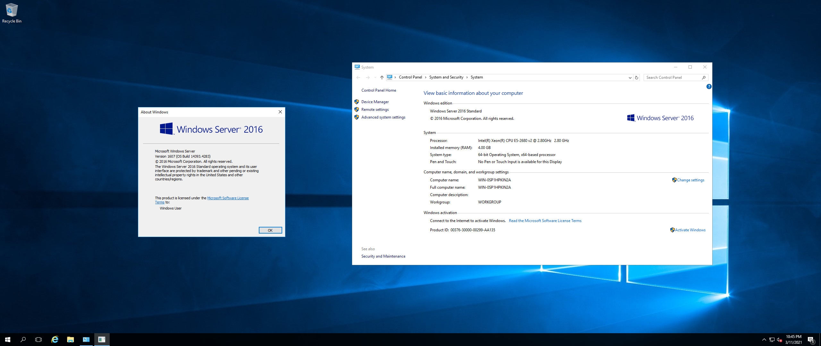
Task: Click the Remote settings shield icon
Action: click(357, 110)
